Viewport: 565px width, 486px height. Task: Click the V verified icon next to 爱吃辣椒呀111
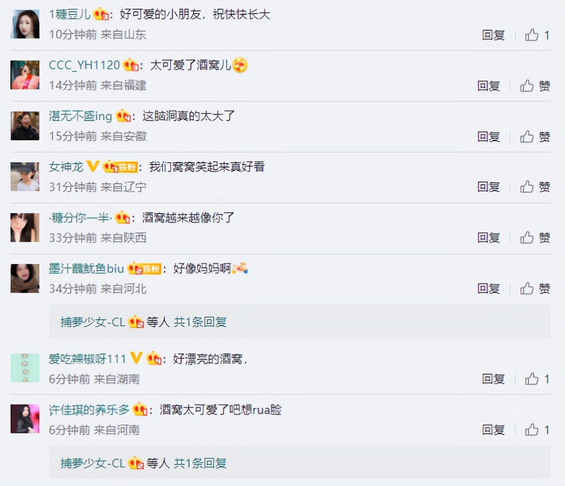pos(136,359)
